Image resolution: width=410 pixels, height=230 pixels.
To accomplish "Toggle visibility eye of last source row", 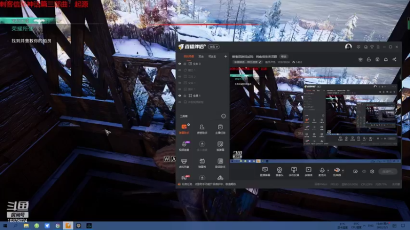I will coord(180,102).
